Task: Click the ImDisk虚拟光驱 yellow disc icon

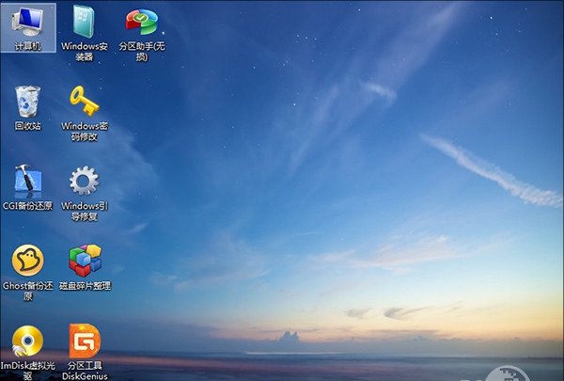Action: (x=27, y=341)
